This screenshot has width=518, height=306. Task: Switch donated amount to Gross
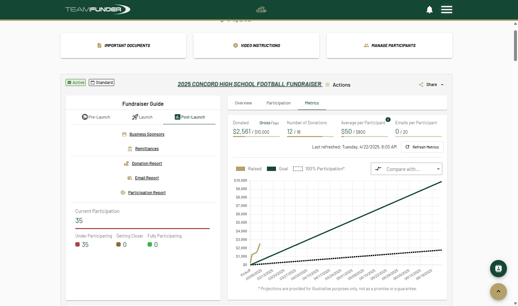(265, 123)
